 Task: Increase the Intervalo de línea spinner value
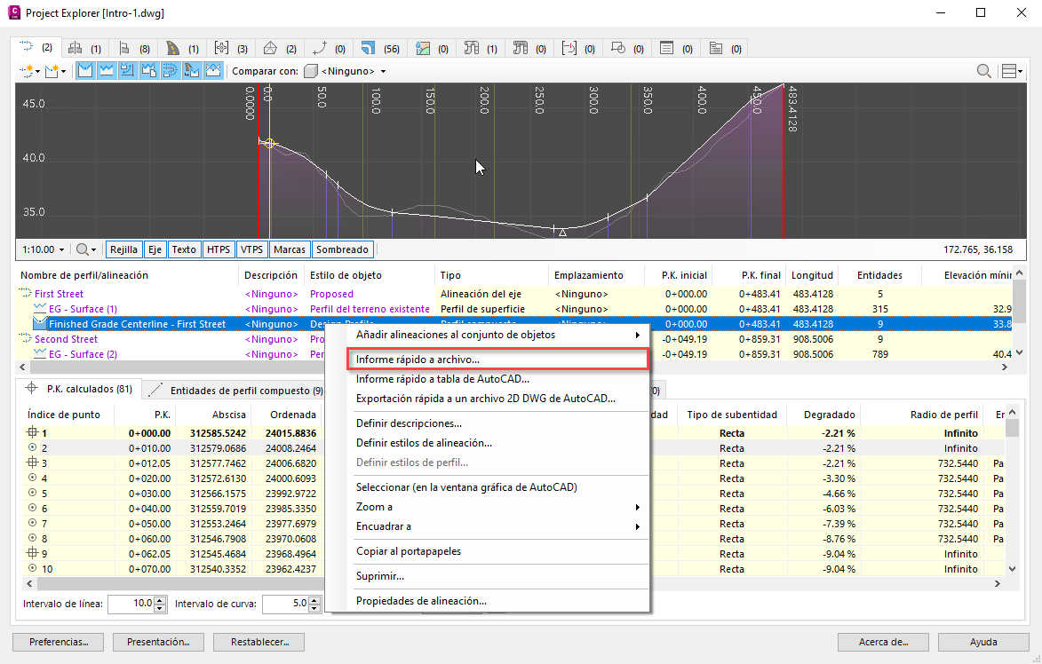click(x=160, y=600)
